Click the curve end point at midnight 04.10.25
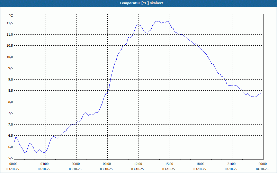This screenshot has height=173, width=277. [x=261, y=93]
